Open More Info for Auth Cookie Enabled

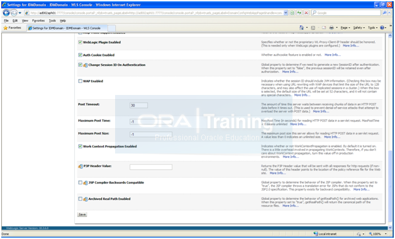pyautogui.click(x=333, y=55)
